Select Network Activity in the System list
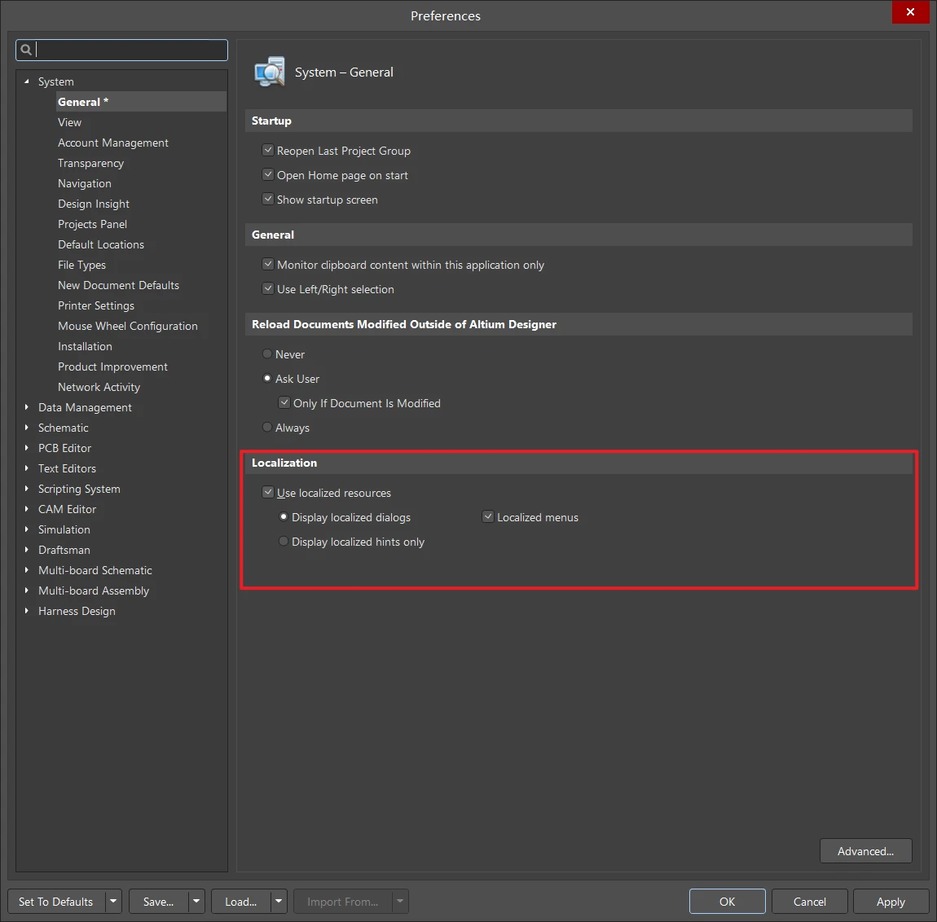Image resolution: width=937 pixels, height=922 pixels. [x=99, y=387]
